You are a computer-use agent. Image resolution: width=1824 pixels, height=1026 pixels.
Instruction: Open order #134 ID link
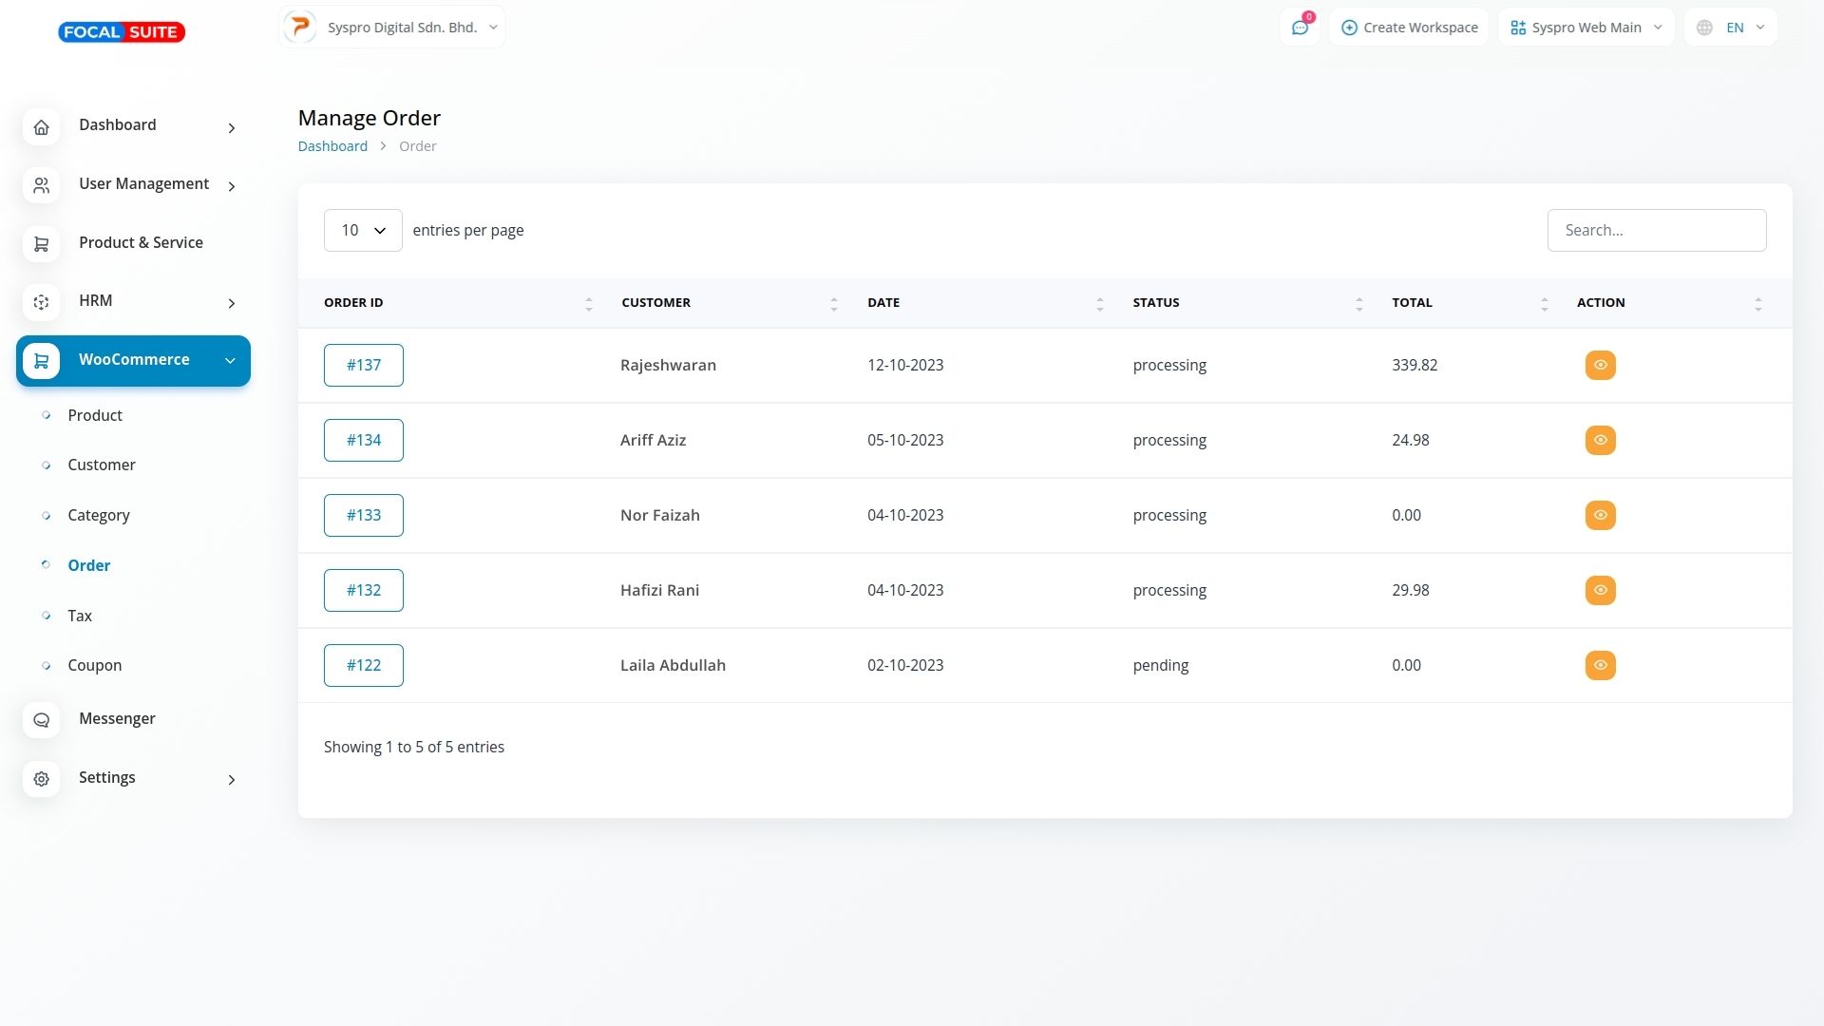[x=363, y=440]
